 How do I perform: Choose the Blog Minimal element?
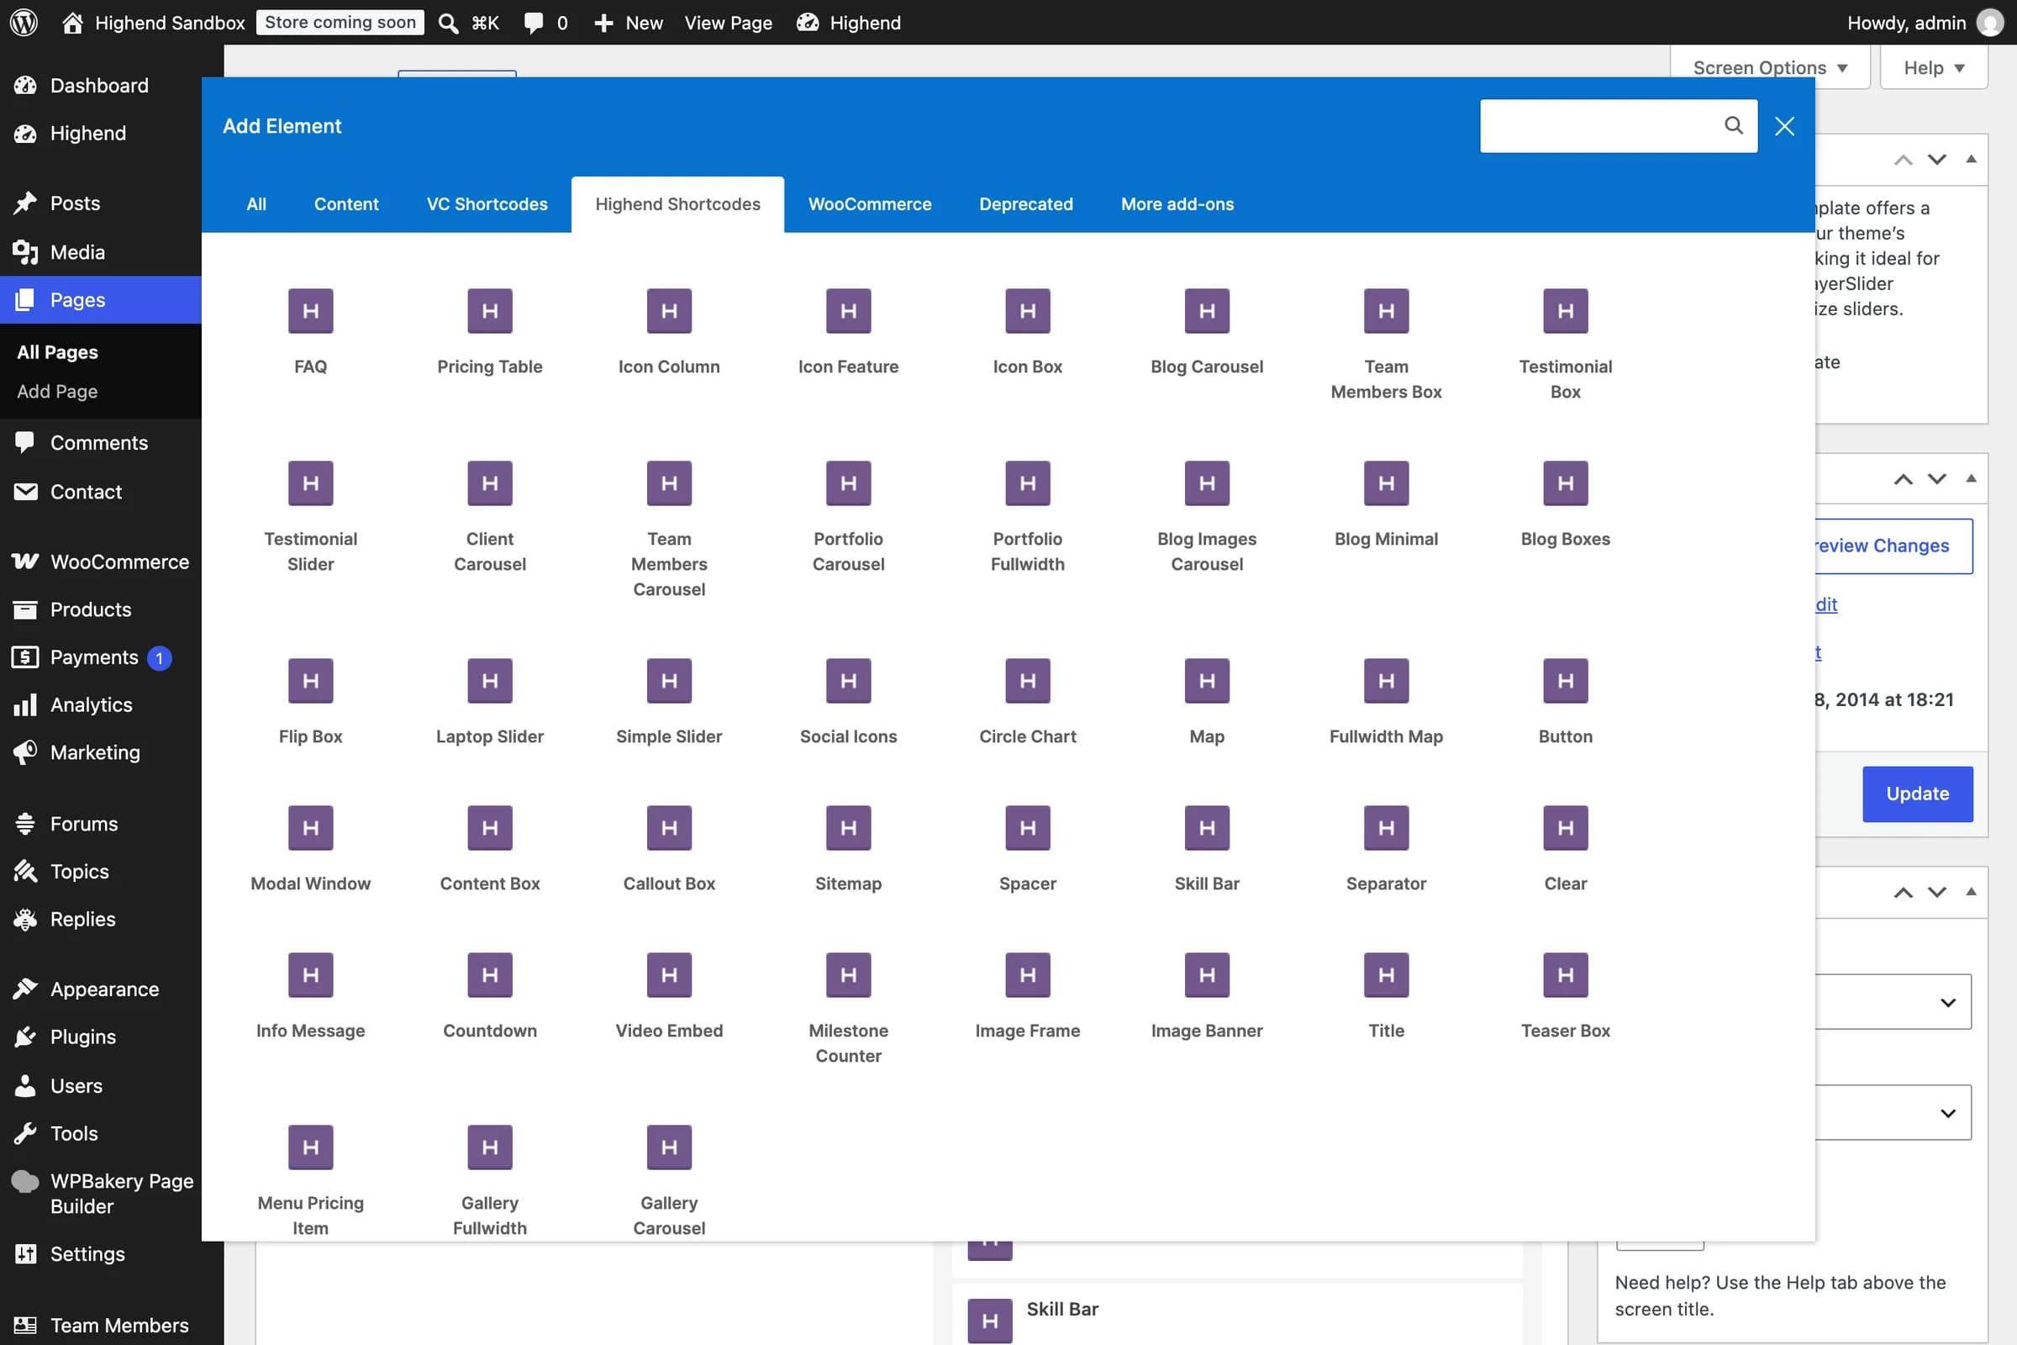pos(1386,505)
